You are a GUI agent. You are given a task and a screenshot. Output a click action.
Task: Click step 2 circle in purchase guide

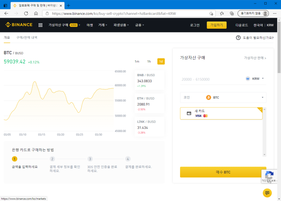(52, 159)
